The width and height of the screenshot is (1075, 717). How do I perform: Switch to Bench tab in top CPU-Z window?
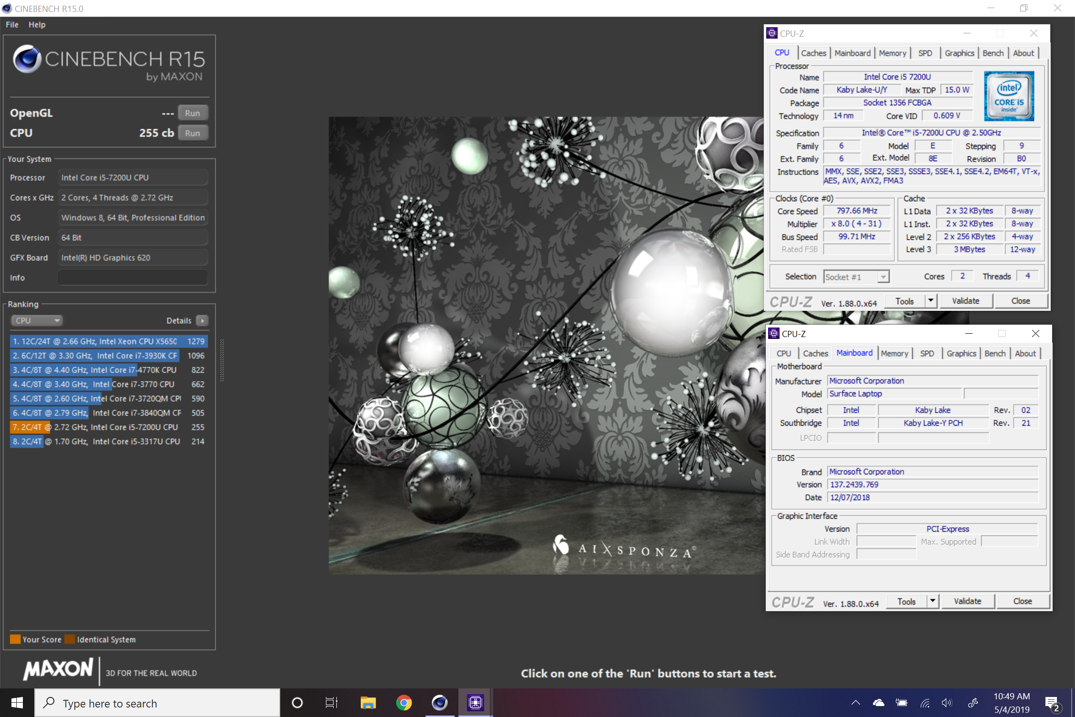[993, 53]
